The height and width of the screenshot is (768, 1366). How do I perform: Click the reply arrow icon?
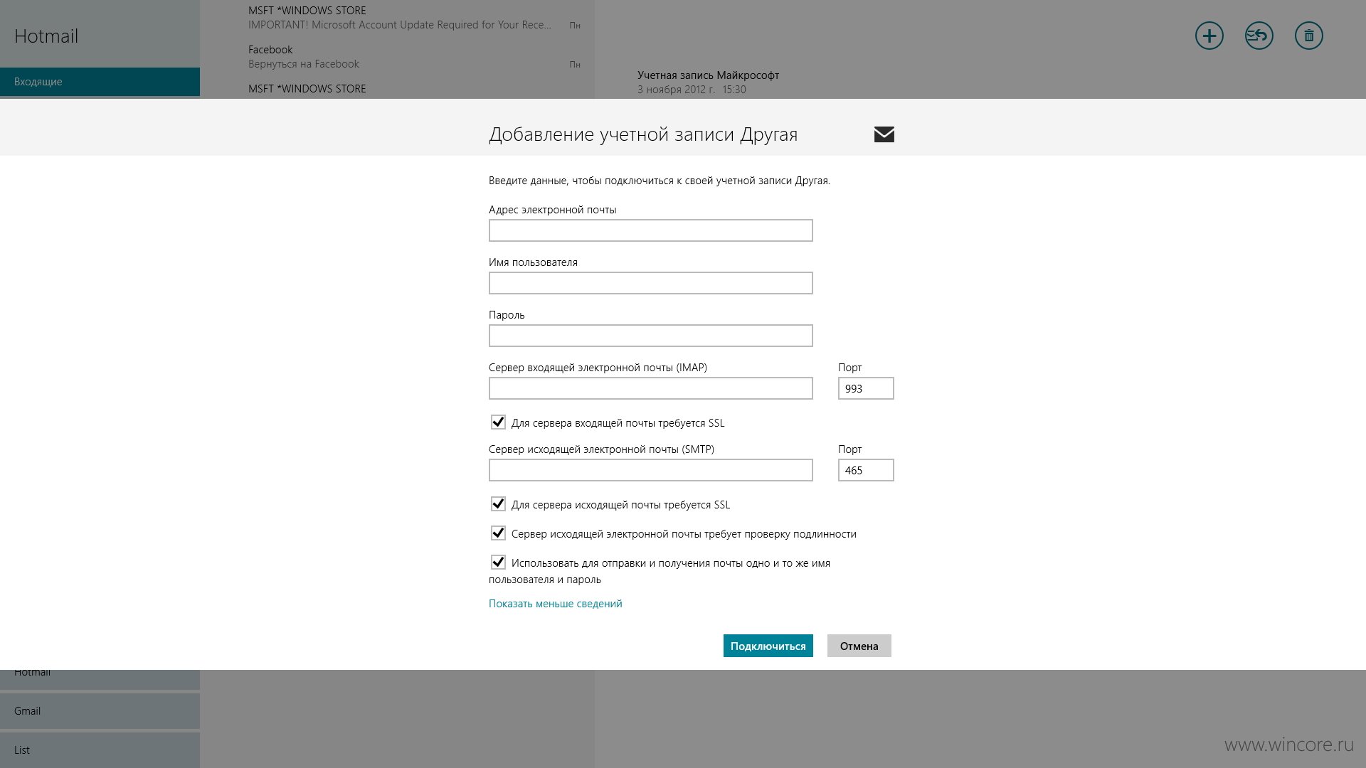[1259, 36]
